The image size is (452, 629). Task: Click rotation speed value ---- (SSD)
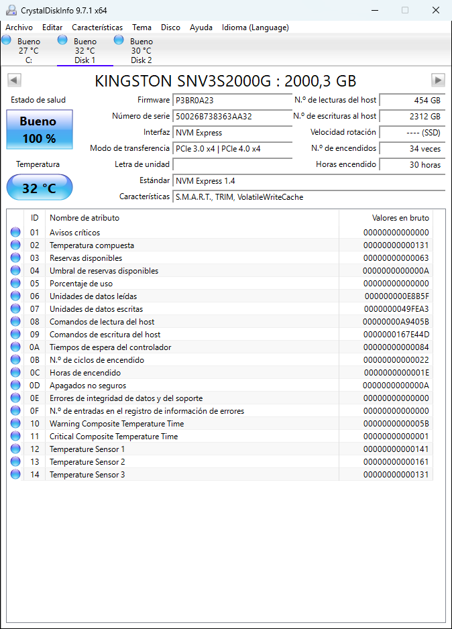point(412,132)
